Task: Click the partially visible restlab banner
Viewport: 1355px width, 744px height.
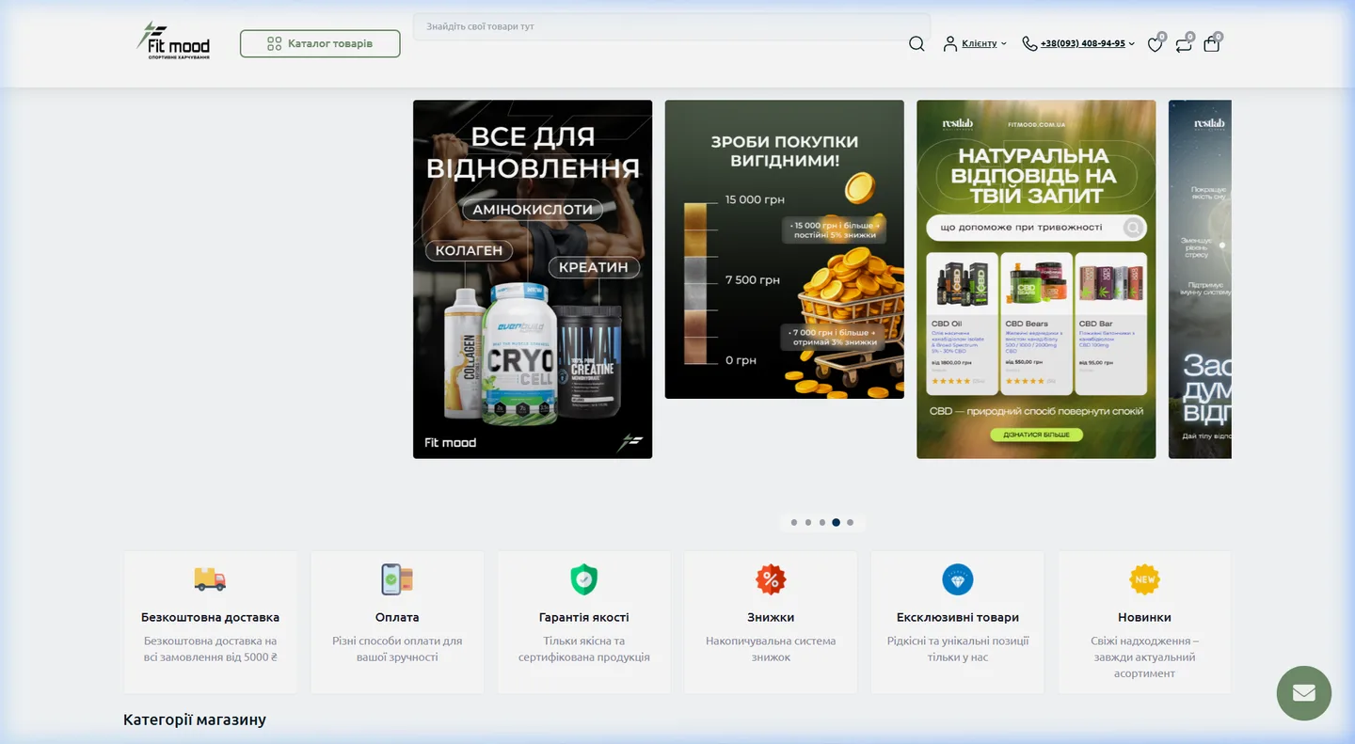Action: click(1200, 279)
